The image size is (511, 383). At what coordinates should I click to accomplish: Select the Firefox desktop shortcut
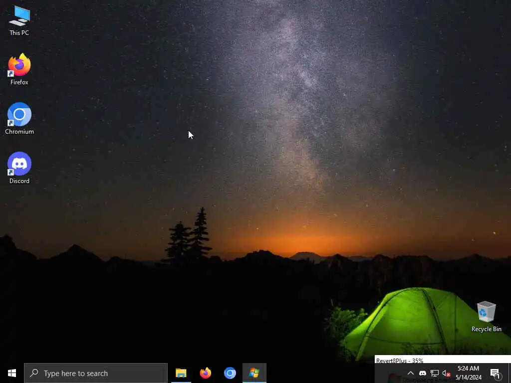[x=19, y=69]
